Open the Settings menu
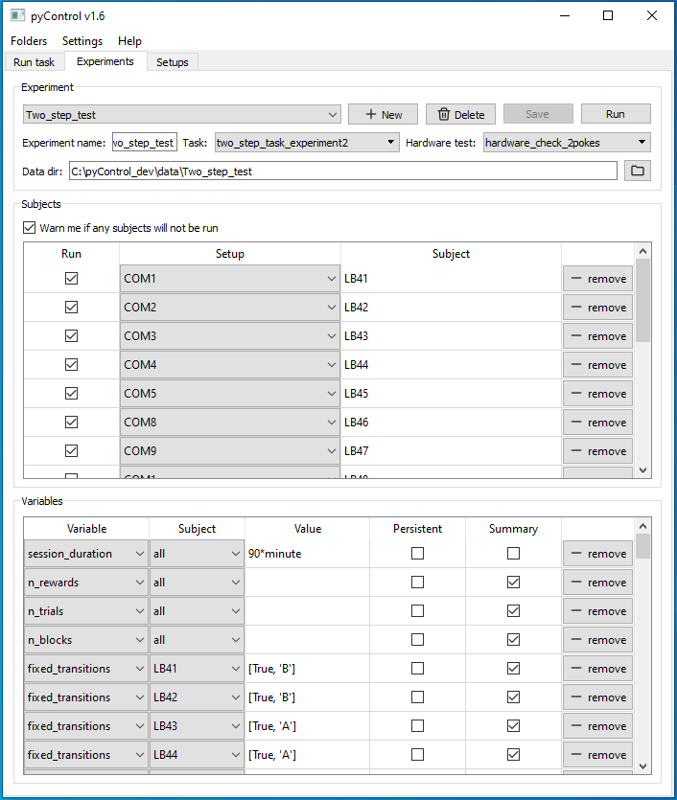The image size is (677, 800). click(x=82, y=41)
